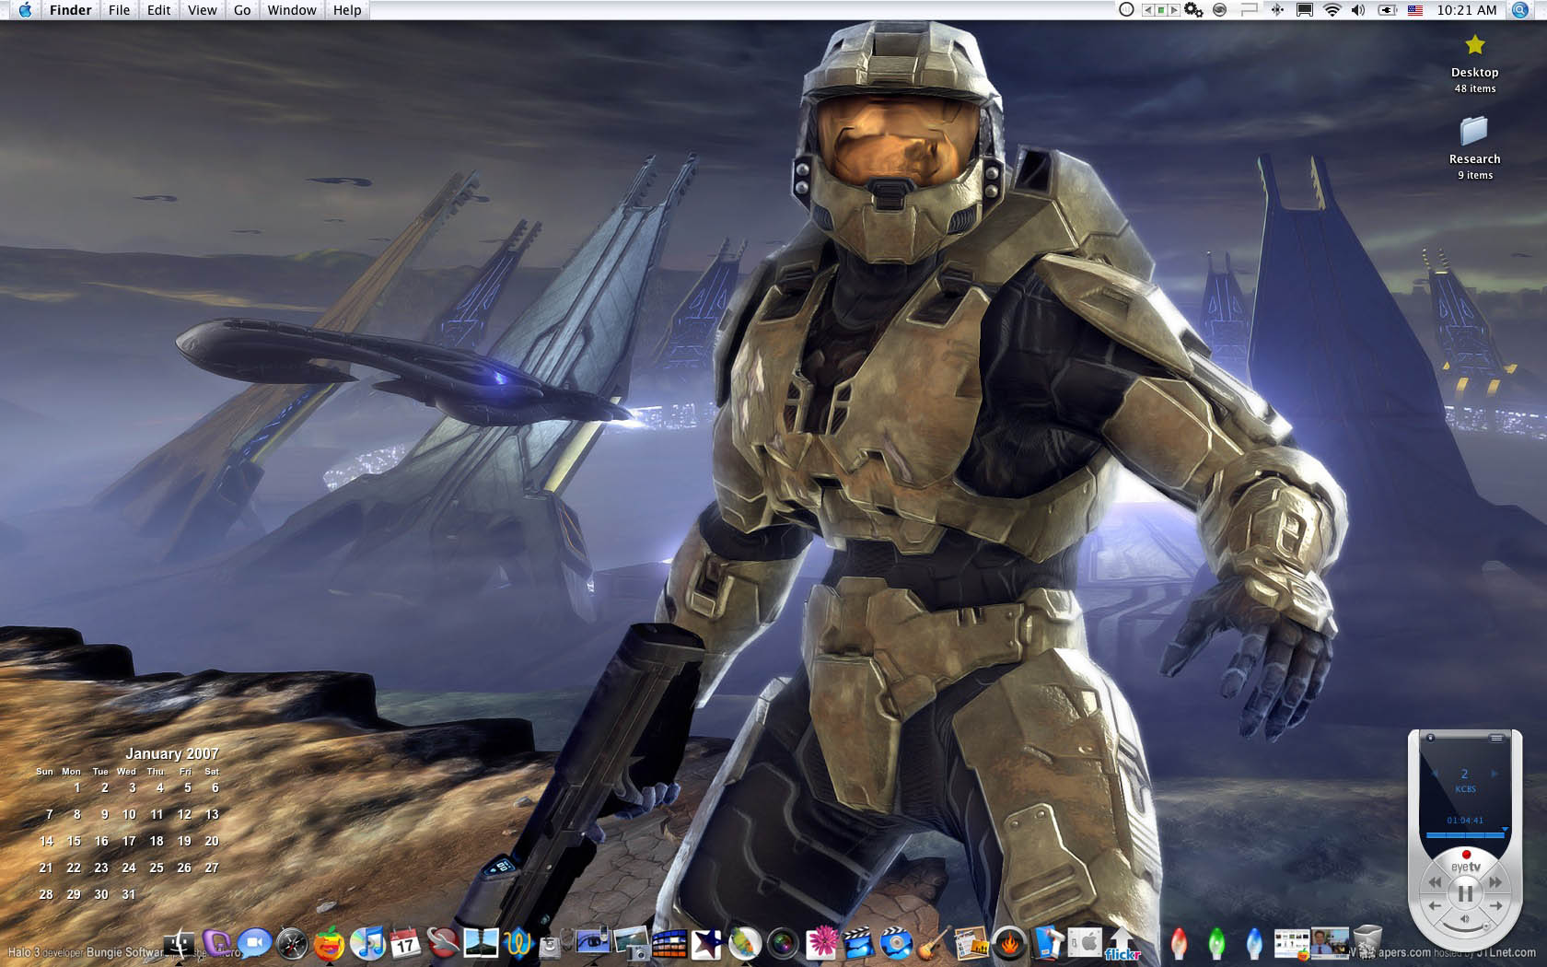
Task: Pause playback on EyeTV remote
Action: (1466, 893)
